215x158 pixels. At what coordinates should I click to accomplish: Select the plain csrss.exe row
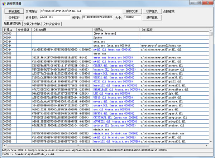click(x=106, y=53)
